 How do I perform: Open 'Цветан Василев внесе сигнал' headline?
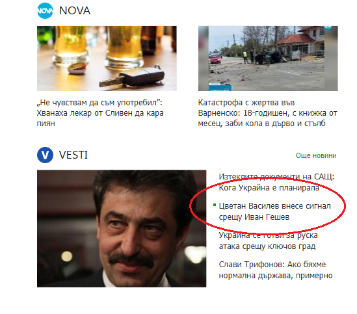[x=274, y=211]
